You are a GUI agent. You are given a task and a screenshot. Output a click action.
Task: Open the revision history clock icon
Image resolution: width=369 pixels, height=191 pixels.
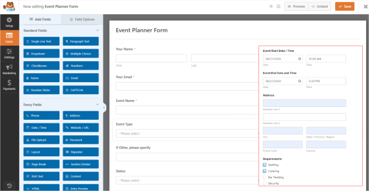pyautogui.click(x=10, y=186)
